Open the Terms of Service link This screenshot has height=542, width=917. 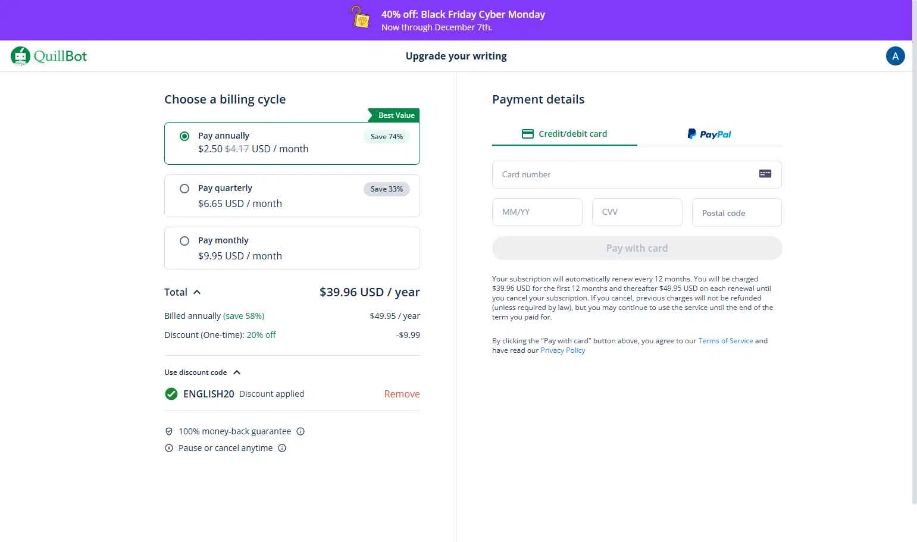click(x=725, y=341)
